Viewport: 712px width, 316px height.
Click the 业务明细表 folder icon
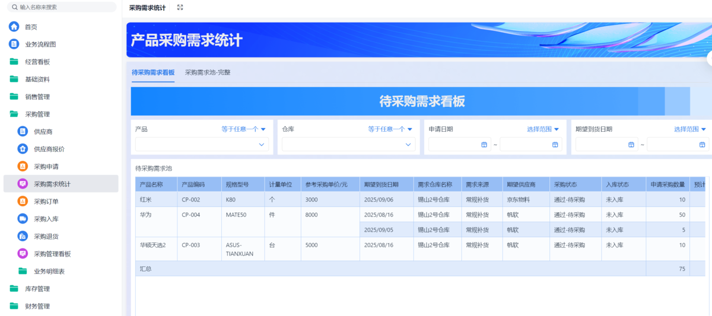click(23, 271)
